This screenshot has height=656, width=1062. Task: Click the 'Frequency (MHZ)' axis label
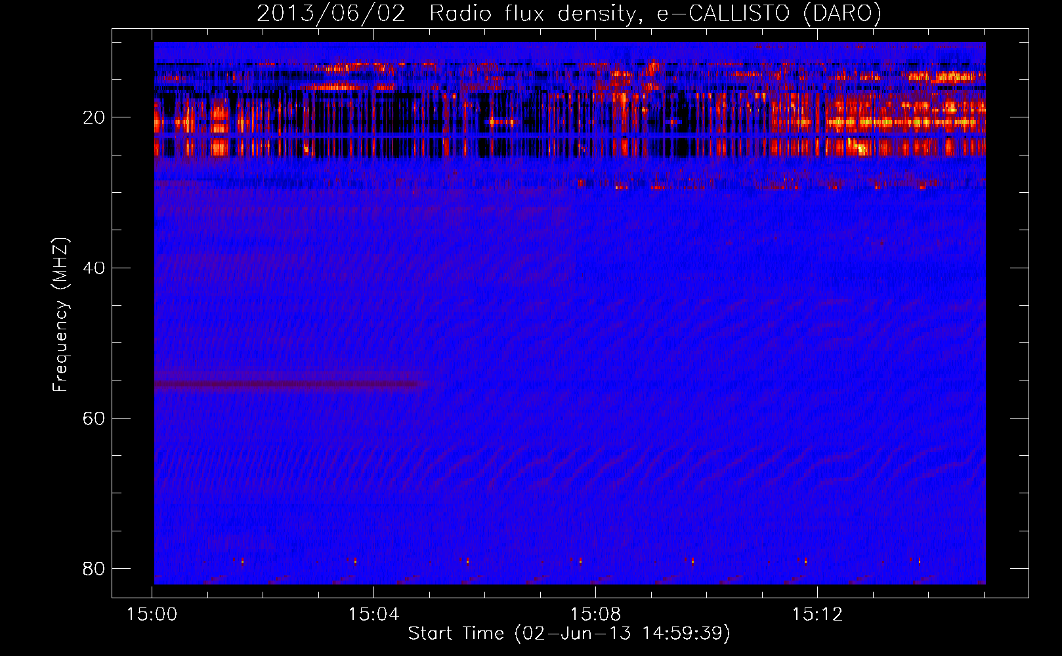click(x=60, y=315)
